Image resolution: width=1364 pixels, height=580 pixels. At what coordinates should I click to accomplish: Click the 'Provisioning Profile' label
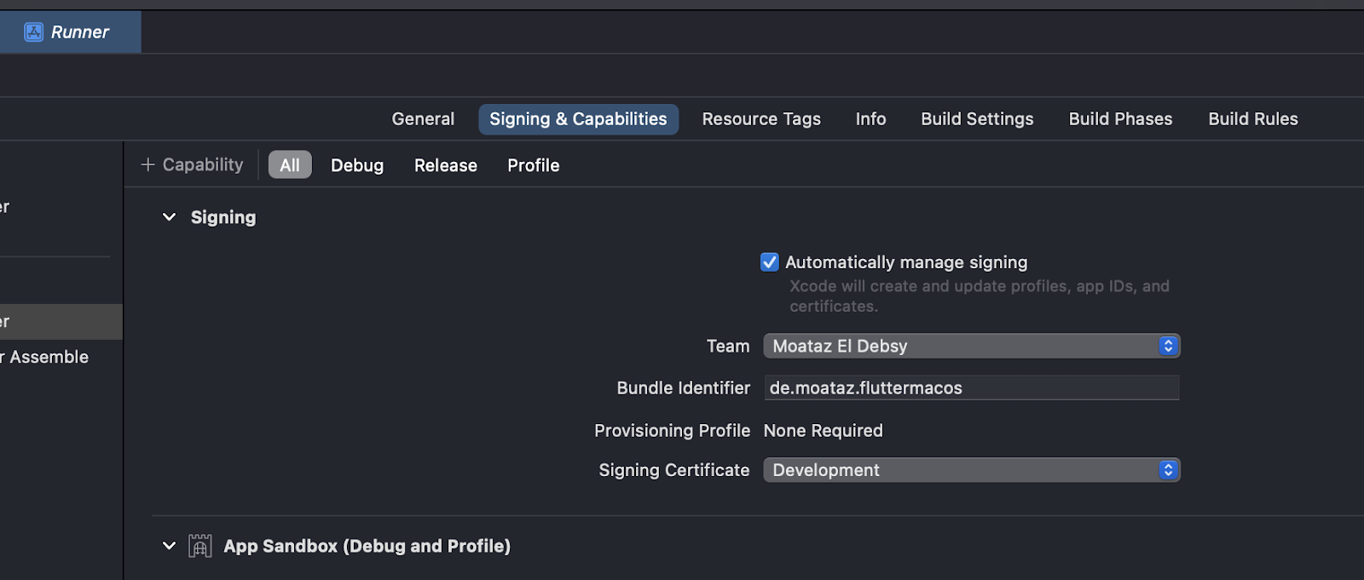click(672, 431)
